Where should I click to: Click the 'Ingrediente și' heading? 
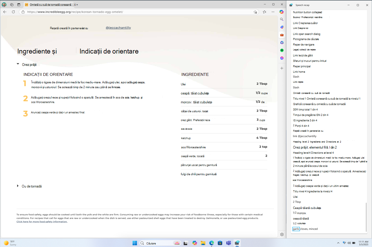coord(37,51)
